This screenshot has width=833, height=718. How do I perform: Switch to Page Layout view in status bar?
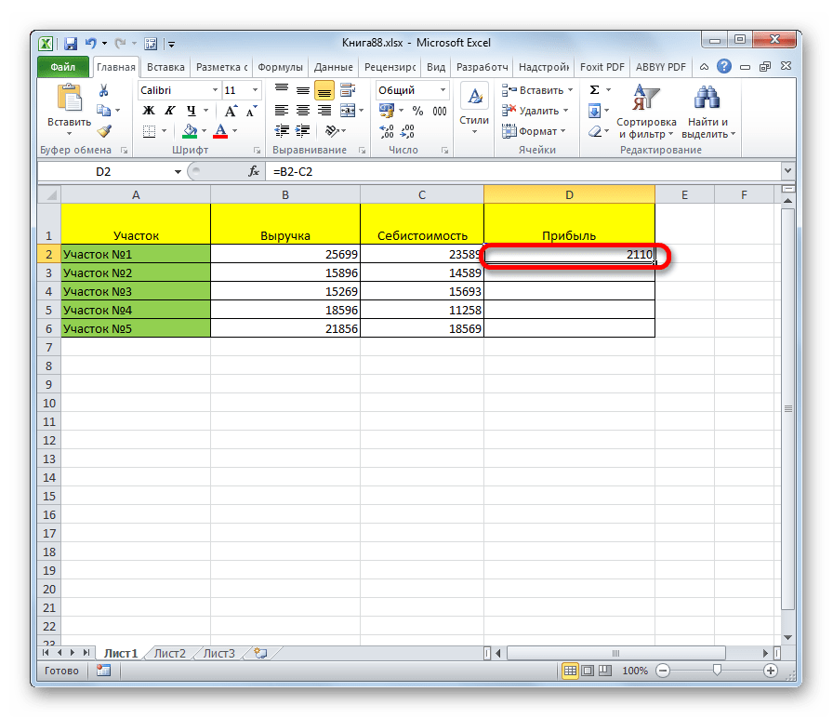(x=588, y=671)
